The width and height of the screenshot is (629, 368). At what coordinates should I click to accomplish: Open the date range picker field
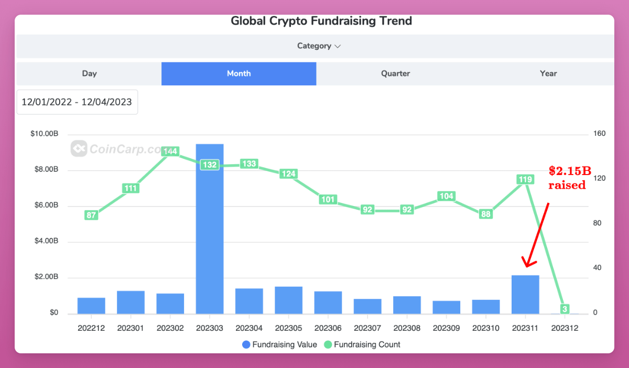tap(77, 102)
